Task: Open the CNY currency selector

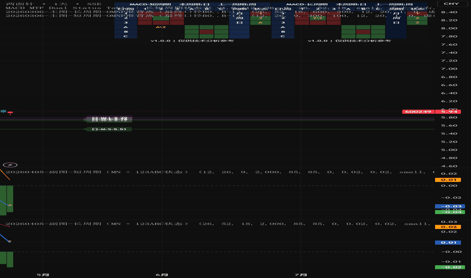Action: (x=451, y=4)
